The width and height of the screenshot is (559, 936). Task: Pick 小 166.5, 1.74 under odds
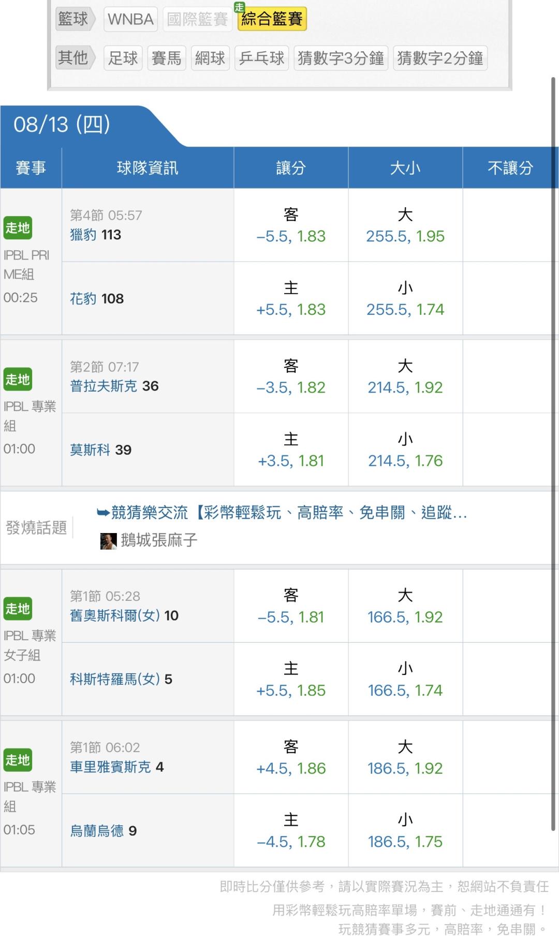(x=405, y=679)
